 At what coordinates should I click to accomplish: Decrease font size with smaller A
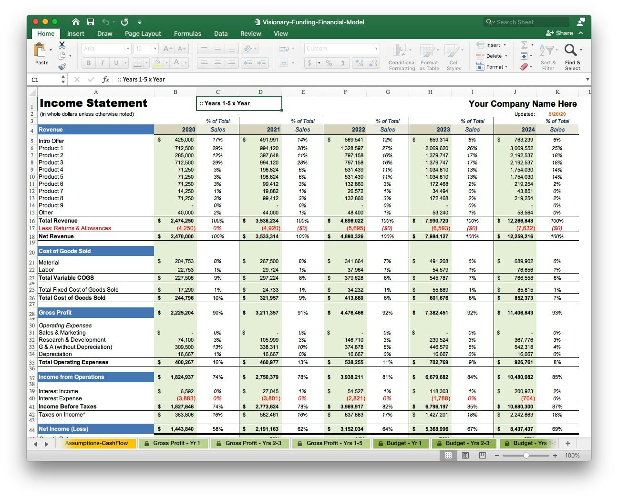[x=182, y=49]
